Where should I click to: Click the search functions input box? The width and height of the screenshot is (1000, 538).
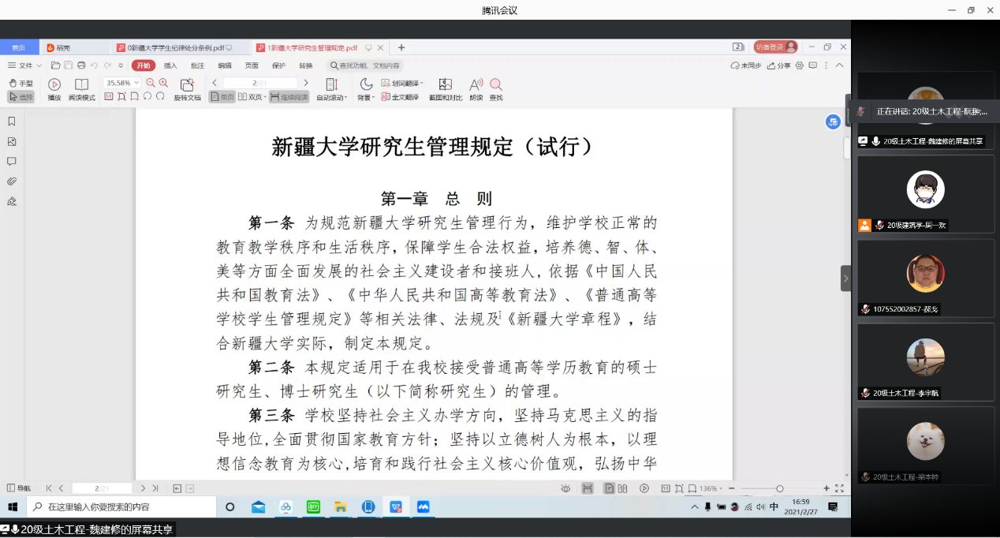[x=365, y=65]
